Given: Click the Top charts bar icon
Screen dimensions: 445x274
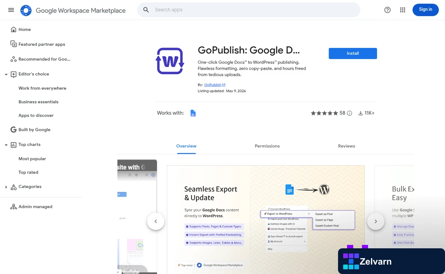Looking at the screenshot, I should click(13, 145).
